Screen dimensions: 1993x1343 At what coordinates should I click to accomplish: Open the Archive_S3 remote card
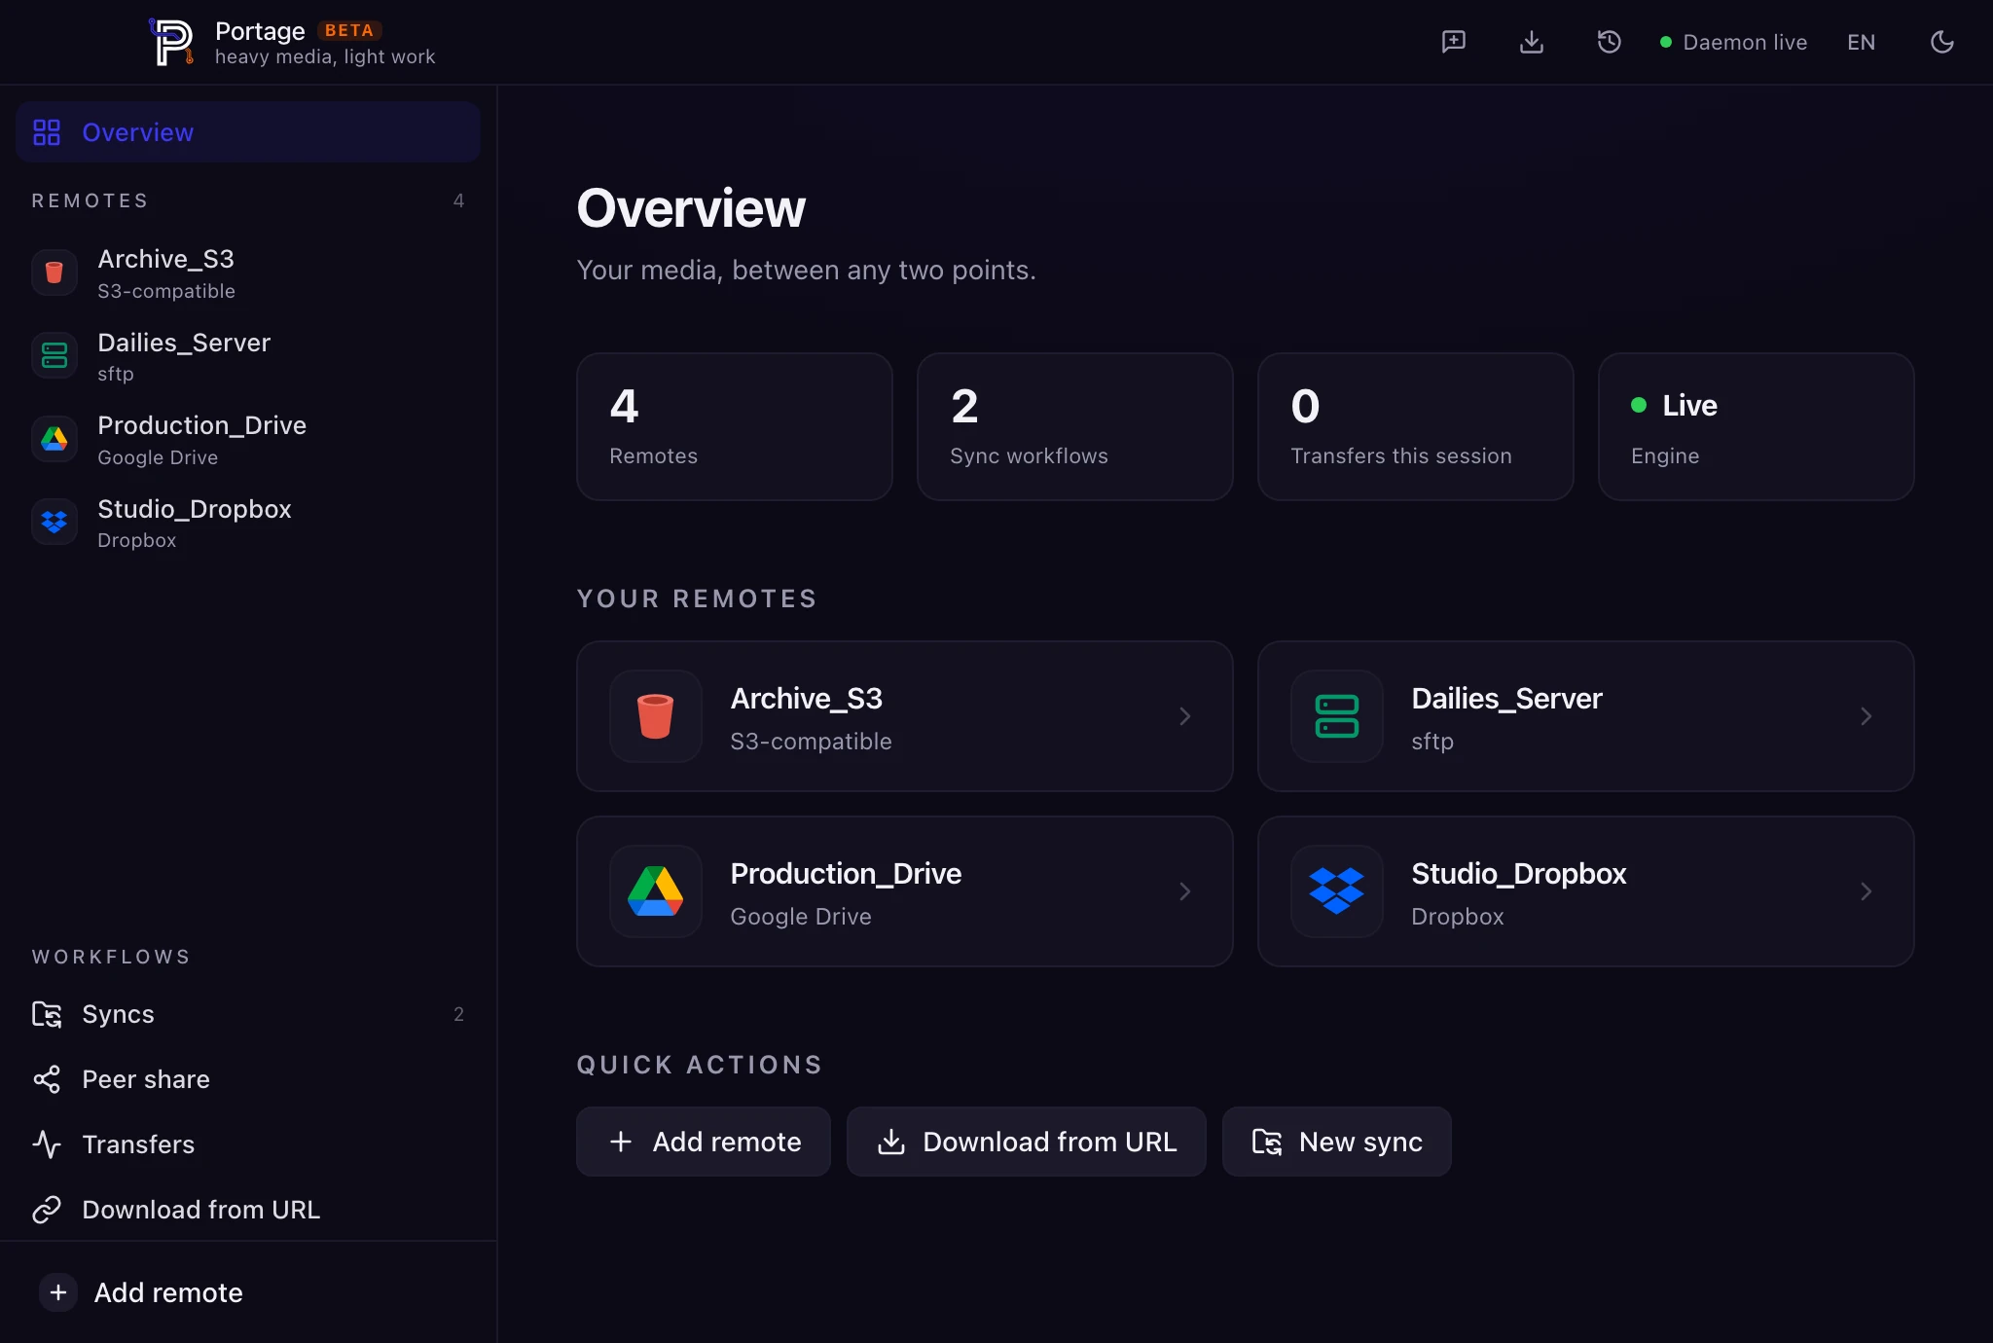click(x=905, y=716)
